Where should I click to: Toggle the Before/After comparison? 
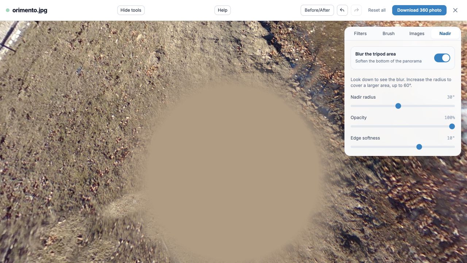(x=317, y=10)
